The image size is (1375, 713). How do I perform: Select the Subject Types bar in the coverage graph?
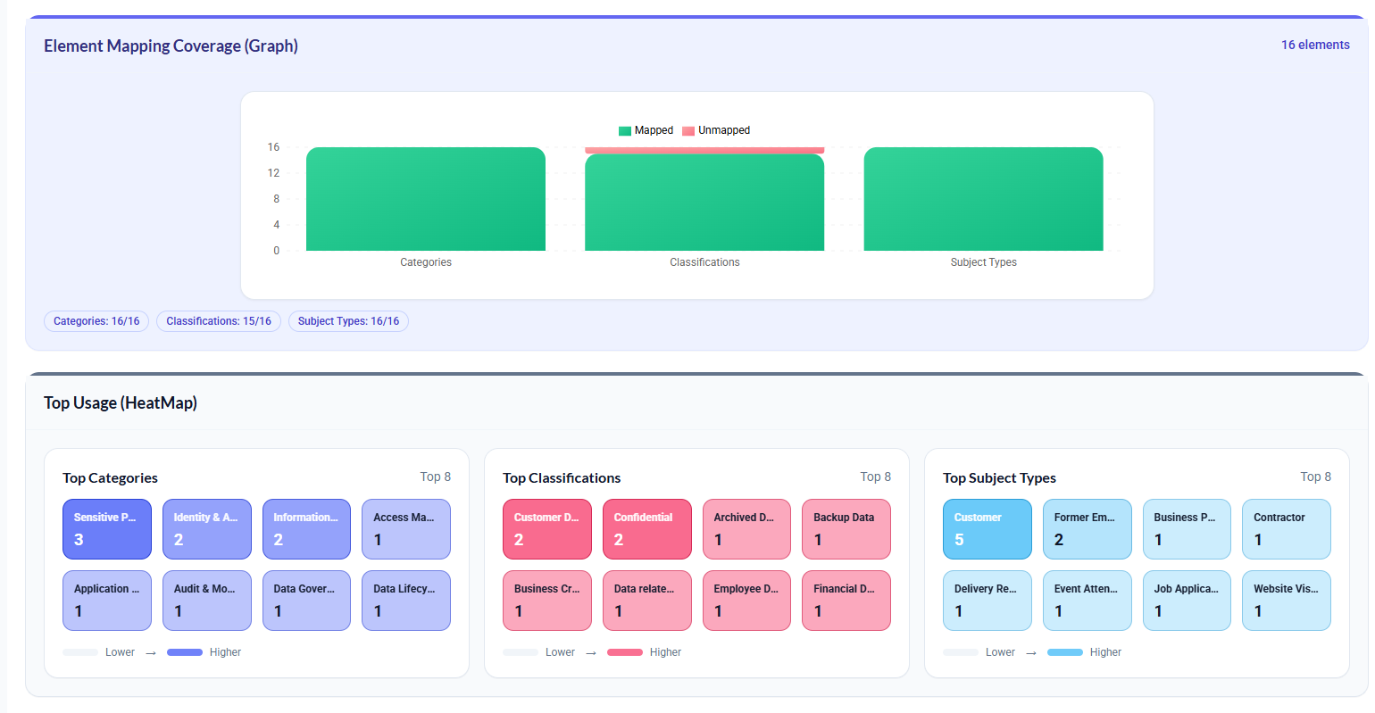[983, 199]
